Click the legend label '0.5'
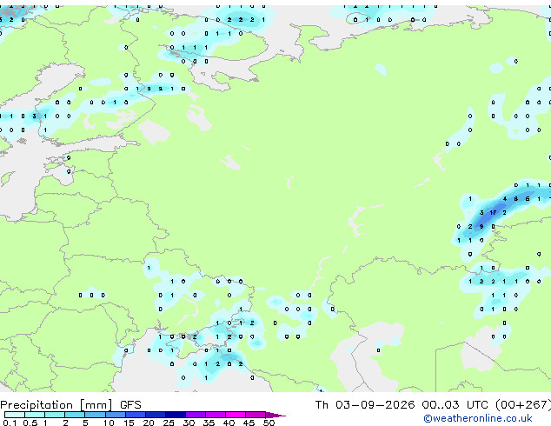Image resolution: width=551 pixels, height=426 pixels. [x=30, y=423]
